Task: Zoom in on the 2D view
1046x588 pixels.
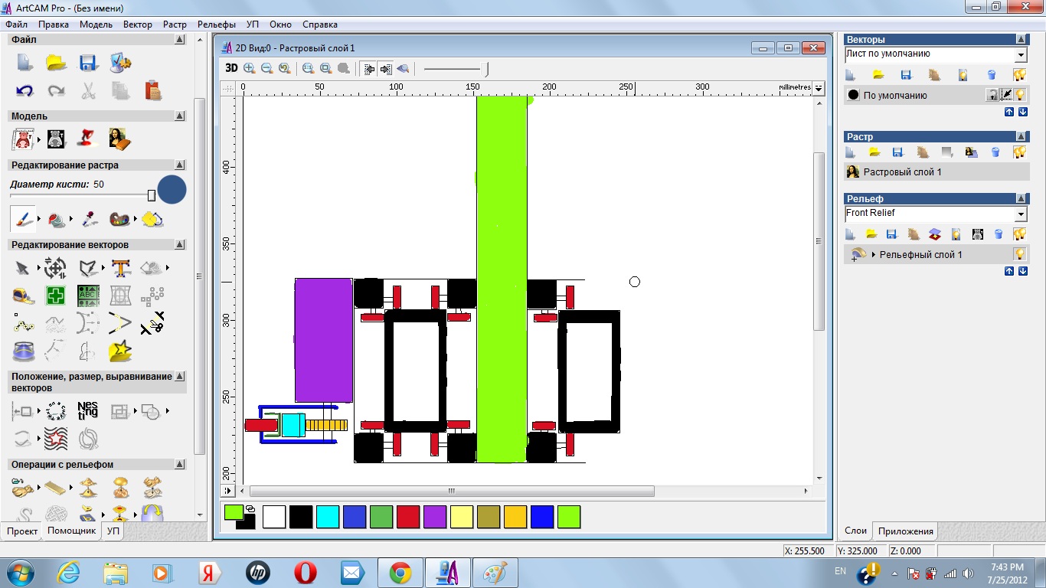Action: click(x=250, y=68)
